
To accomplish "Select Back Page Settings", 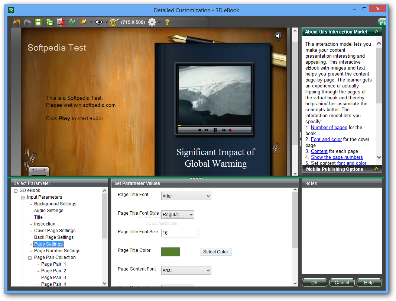I will 54,237.
